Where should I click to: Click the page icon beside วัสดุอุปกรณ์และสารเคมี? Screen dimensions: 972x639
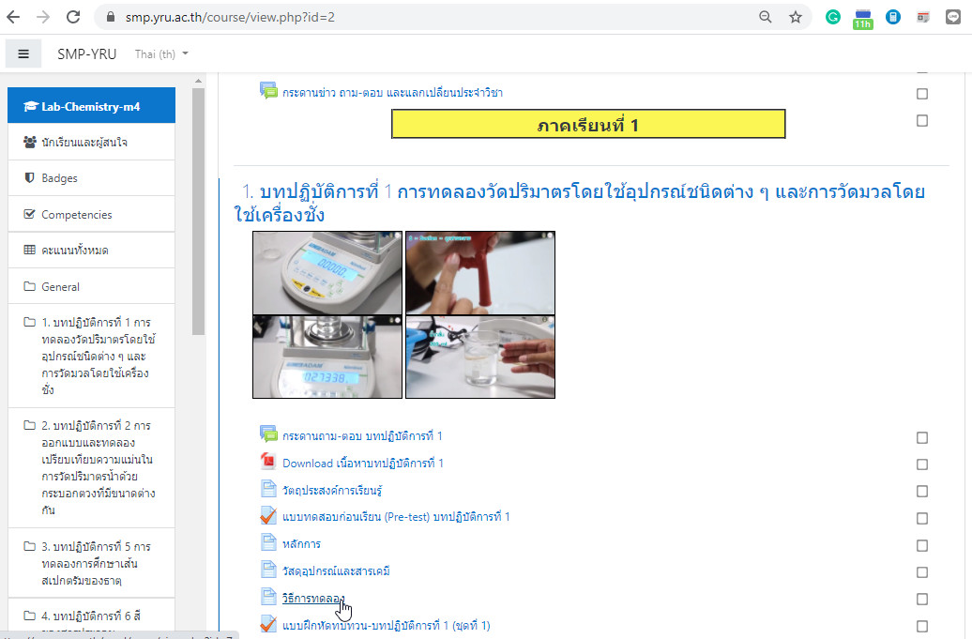pyautogui.click(x=268, y=570)
